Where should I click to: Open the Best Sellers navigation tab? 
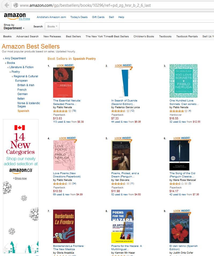point(73,36)
